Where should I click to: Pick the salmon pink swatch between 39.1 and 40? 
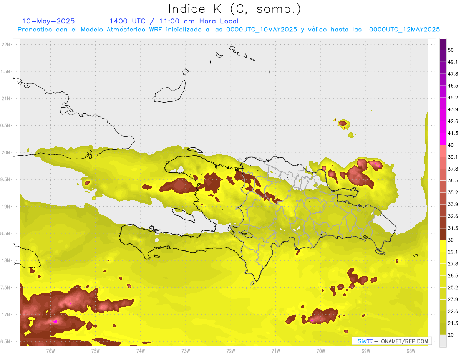point(443,151)
